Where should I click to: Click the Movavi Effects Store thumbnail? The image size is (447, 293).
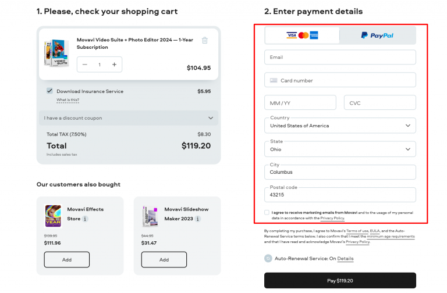tap(54, 216)
